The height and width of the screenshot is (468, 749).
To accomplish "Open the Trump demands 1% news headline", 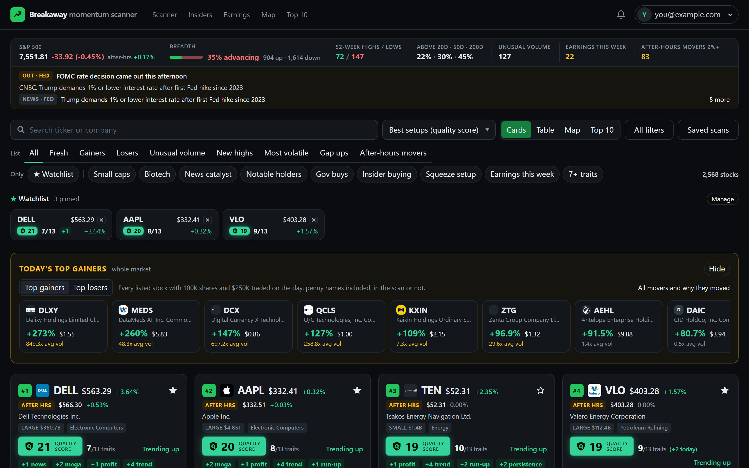I will [163, 100].
